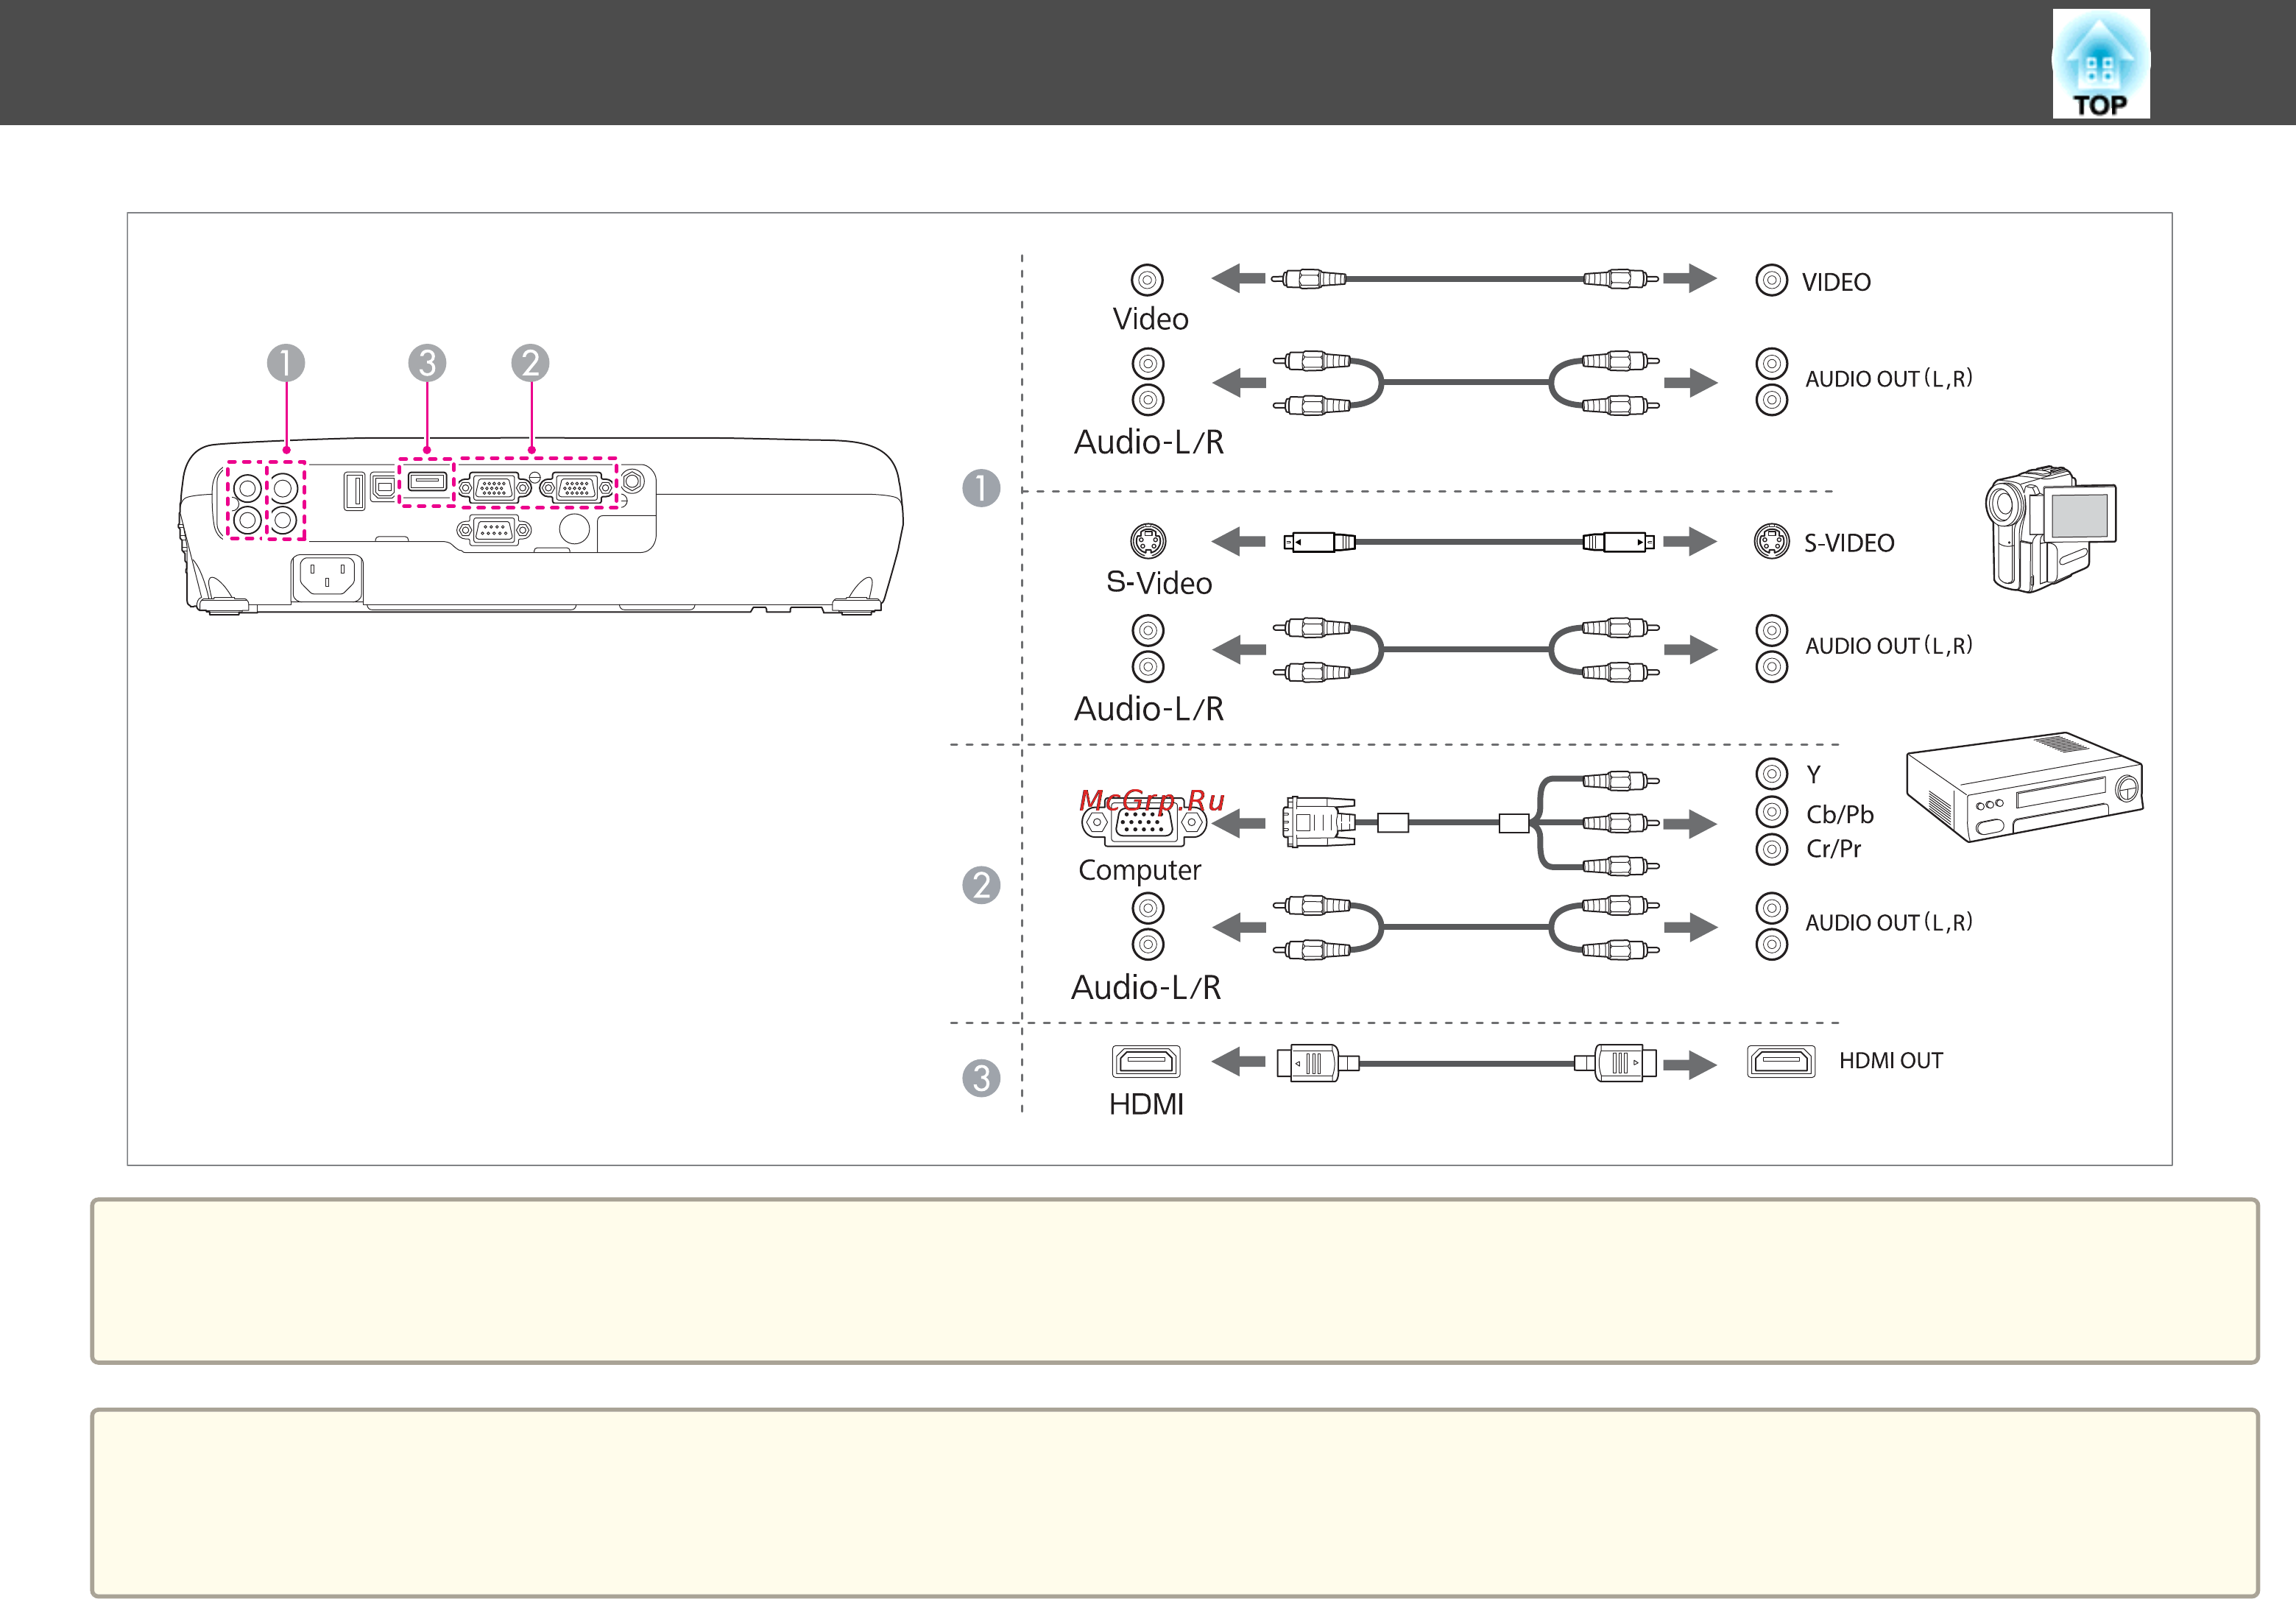This screenshot has width=2296, height=1599.
Task: Click the component video cable illustration
Action: 1471,823
